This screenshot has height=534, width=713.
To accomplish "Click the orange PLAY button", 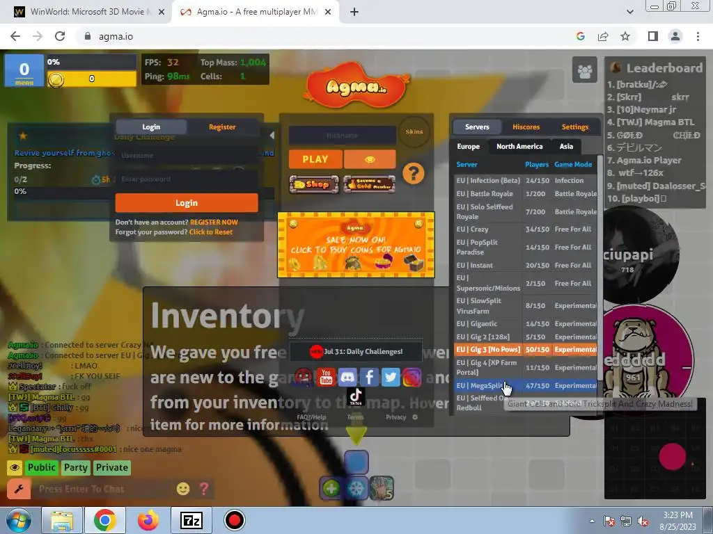I will click(315, 159).
